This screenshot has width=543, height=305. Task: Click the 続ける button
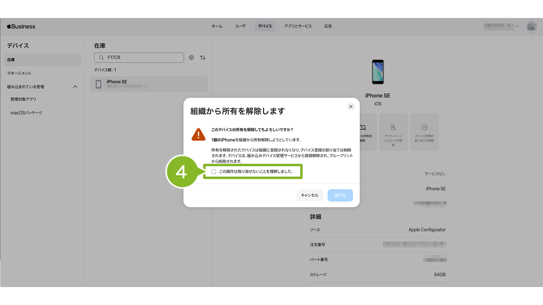tap(340, 195)
